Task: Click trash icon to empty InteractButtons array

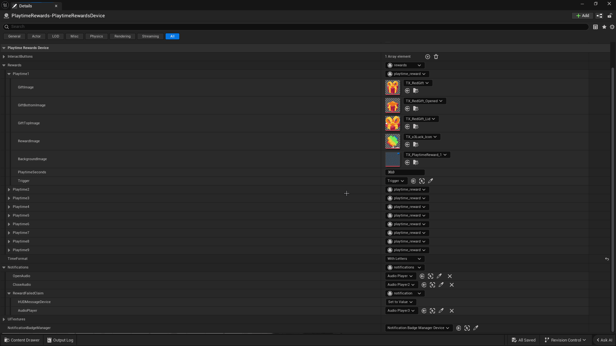Action: 436,57
